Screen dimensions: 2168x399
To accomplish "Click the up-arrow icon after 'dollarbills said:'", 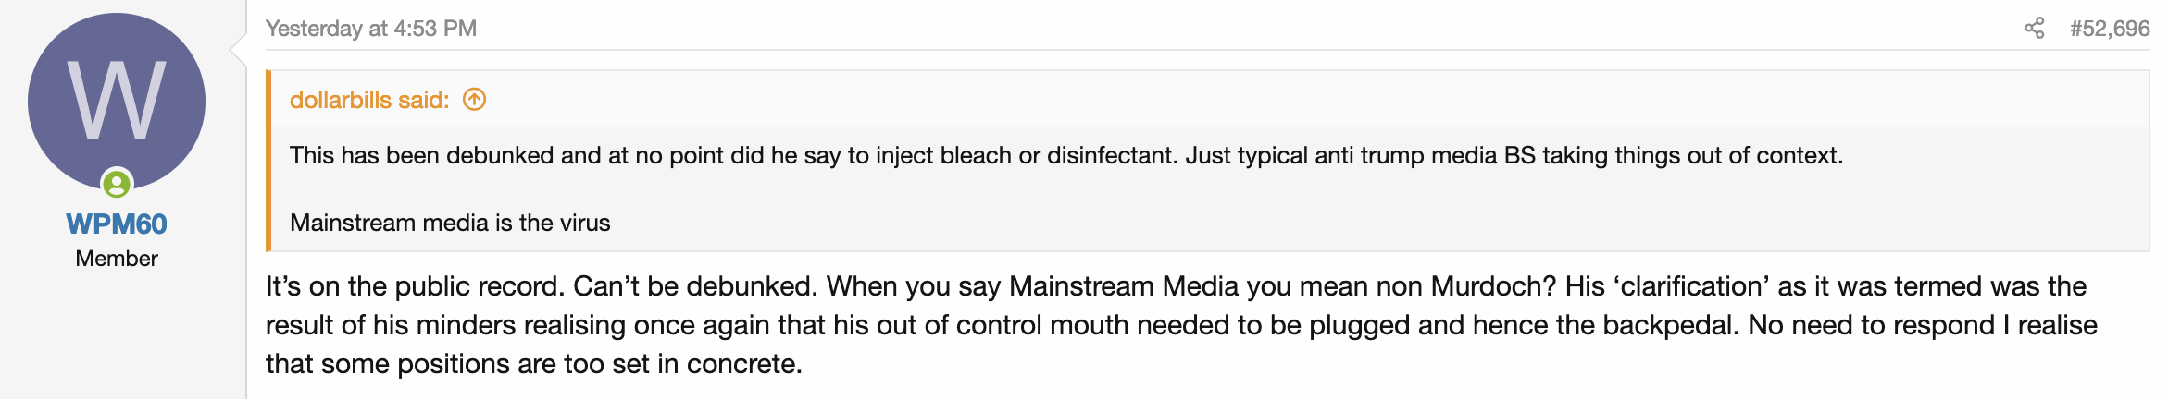I will [474, 100].
